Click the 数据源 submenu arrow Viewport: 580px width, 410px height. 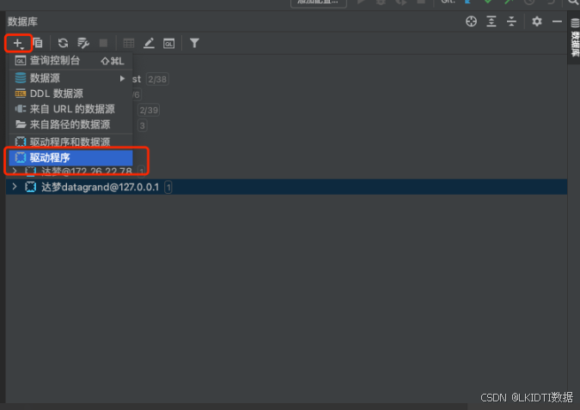click(x=122, y=78)
